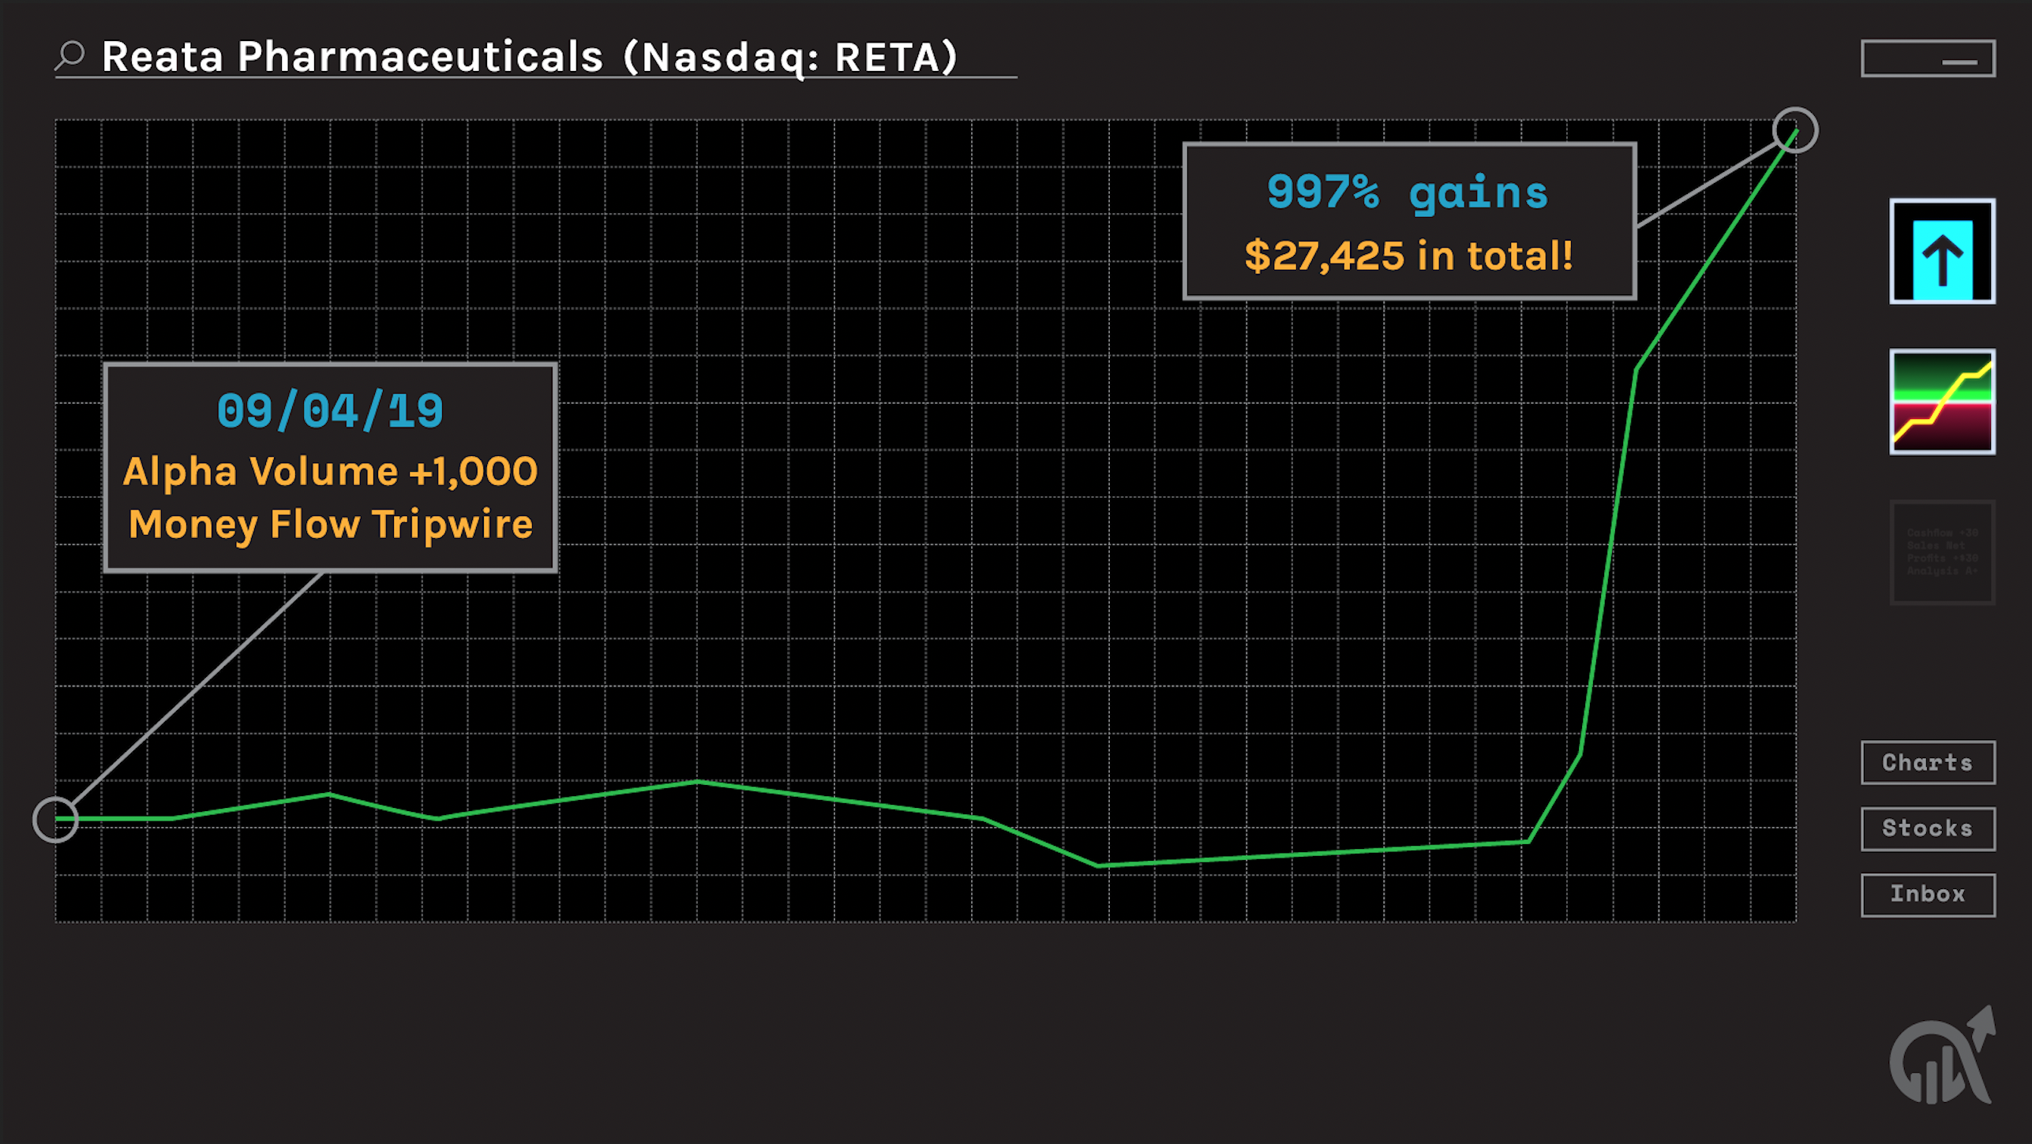Click the faded Cashflow analysis tile
Image resolution: width=2032 pixels, height=1144 pixels.
tap(1942, 552)
